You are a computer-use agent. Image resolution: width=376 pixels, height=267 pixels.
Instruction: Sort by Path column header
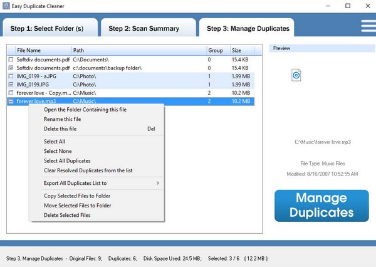(x=139, y=50)
